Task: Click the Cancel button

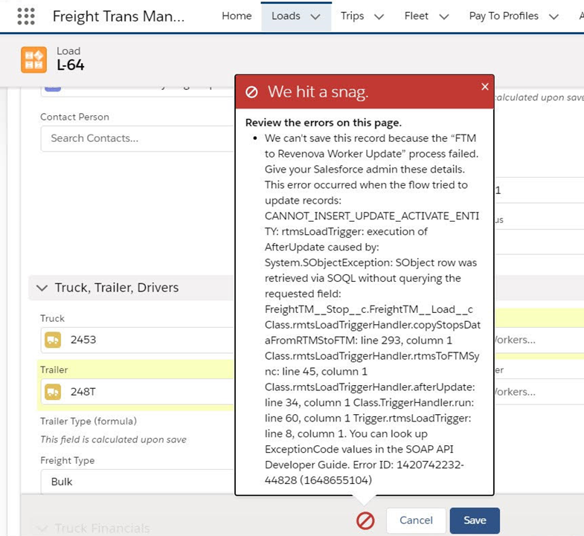Action: pyautogui.click(x=416, y=520)
